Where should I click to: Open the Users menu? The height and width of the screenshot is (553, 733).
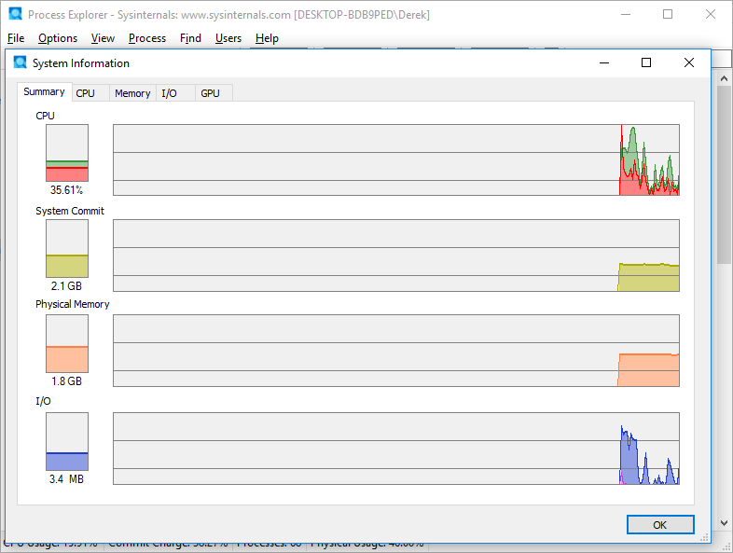(228, 38)
